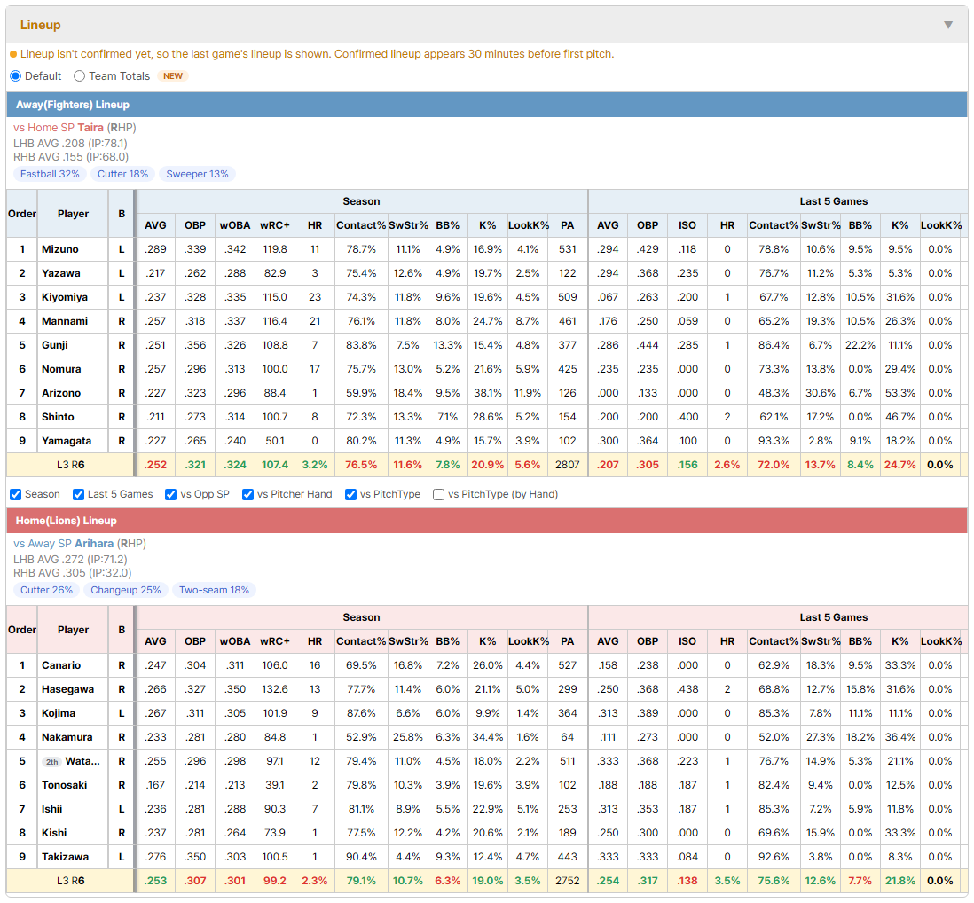Select the Default radio option
Screen dimensions: 974x903
click(x=16, y=75)
